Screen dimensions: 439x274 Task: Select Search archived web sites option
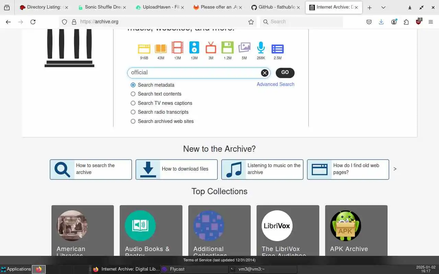pyautogui.click(x=133, y=121)
